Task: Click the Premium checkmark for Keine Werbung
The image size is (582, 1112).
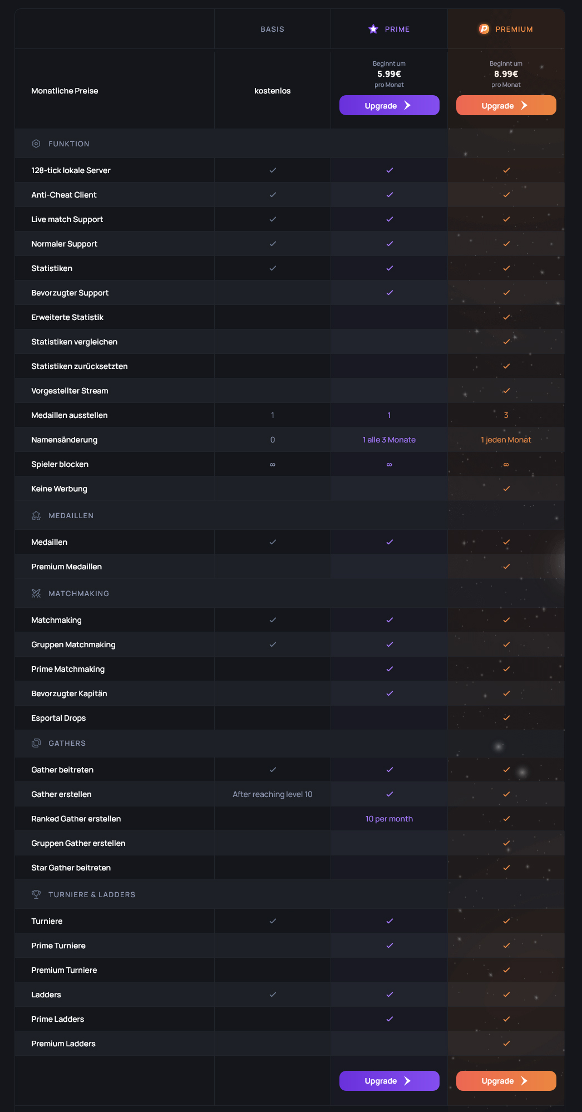Action: pos(506,489)
